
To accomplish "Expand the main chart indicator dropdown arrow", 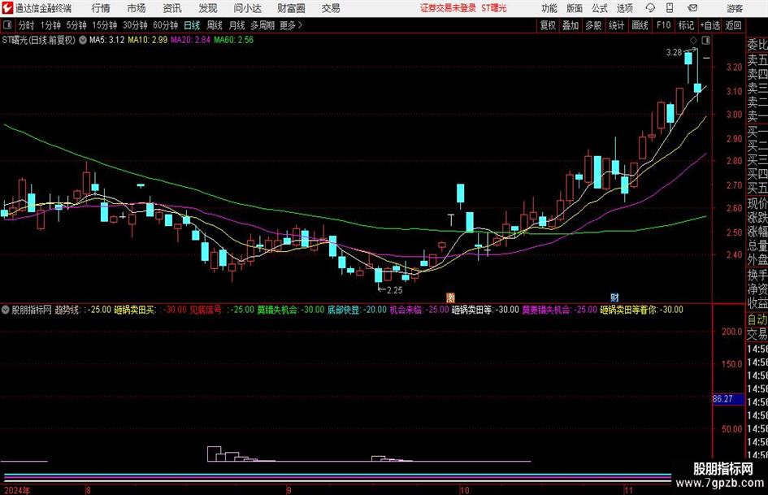I will tap(83, 40).
